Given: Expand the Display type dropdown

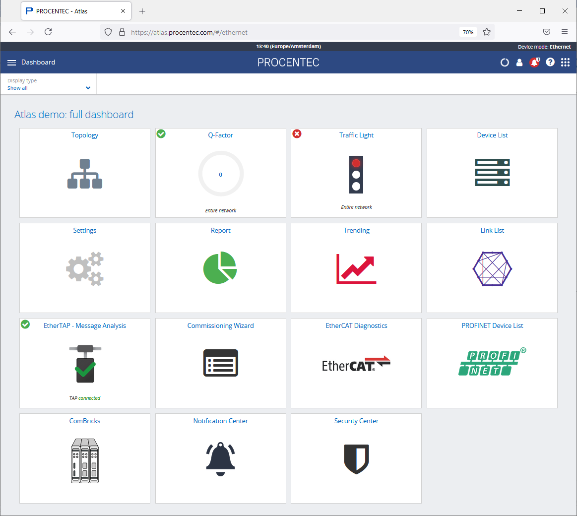Looking at the screenshot, I should (x=49, y=84).
